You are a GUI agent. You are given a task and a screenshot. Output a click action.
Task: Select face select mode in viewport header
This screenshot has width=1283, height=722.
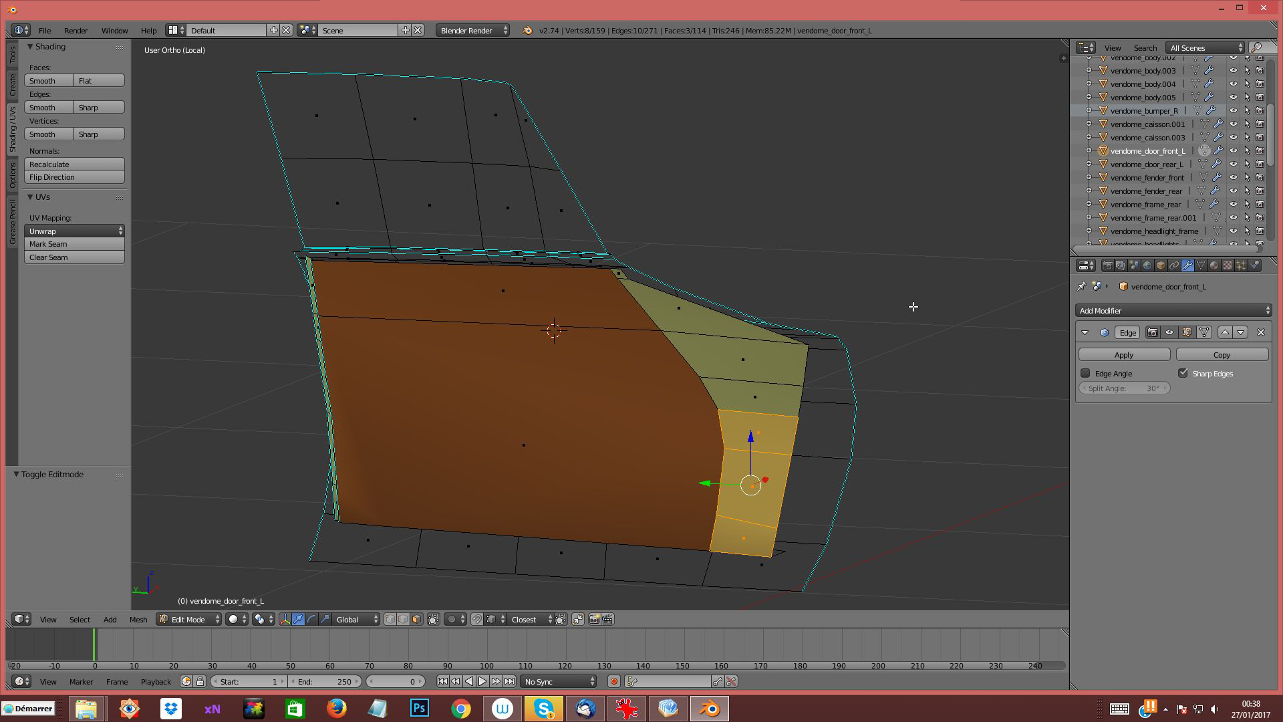tap(416, 619)
